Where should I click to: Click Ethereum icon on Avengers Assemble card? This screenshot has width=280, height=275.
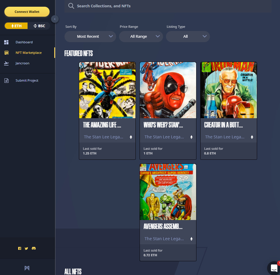click(191, 239)
